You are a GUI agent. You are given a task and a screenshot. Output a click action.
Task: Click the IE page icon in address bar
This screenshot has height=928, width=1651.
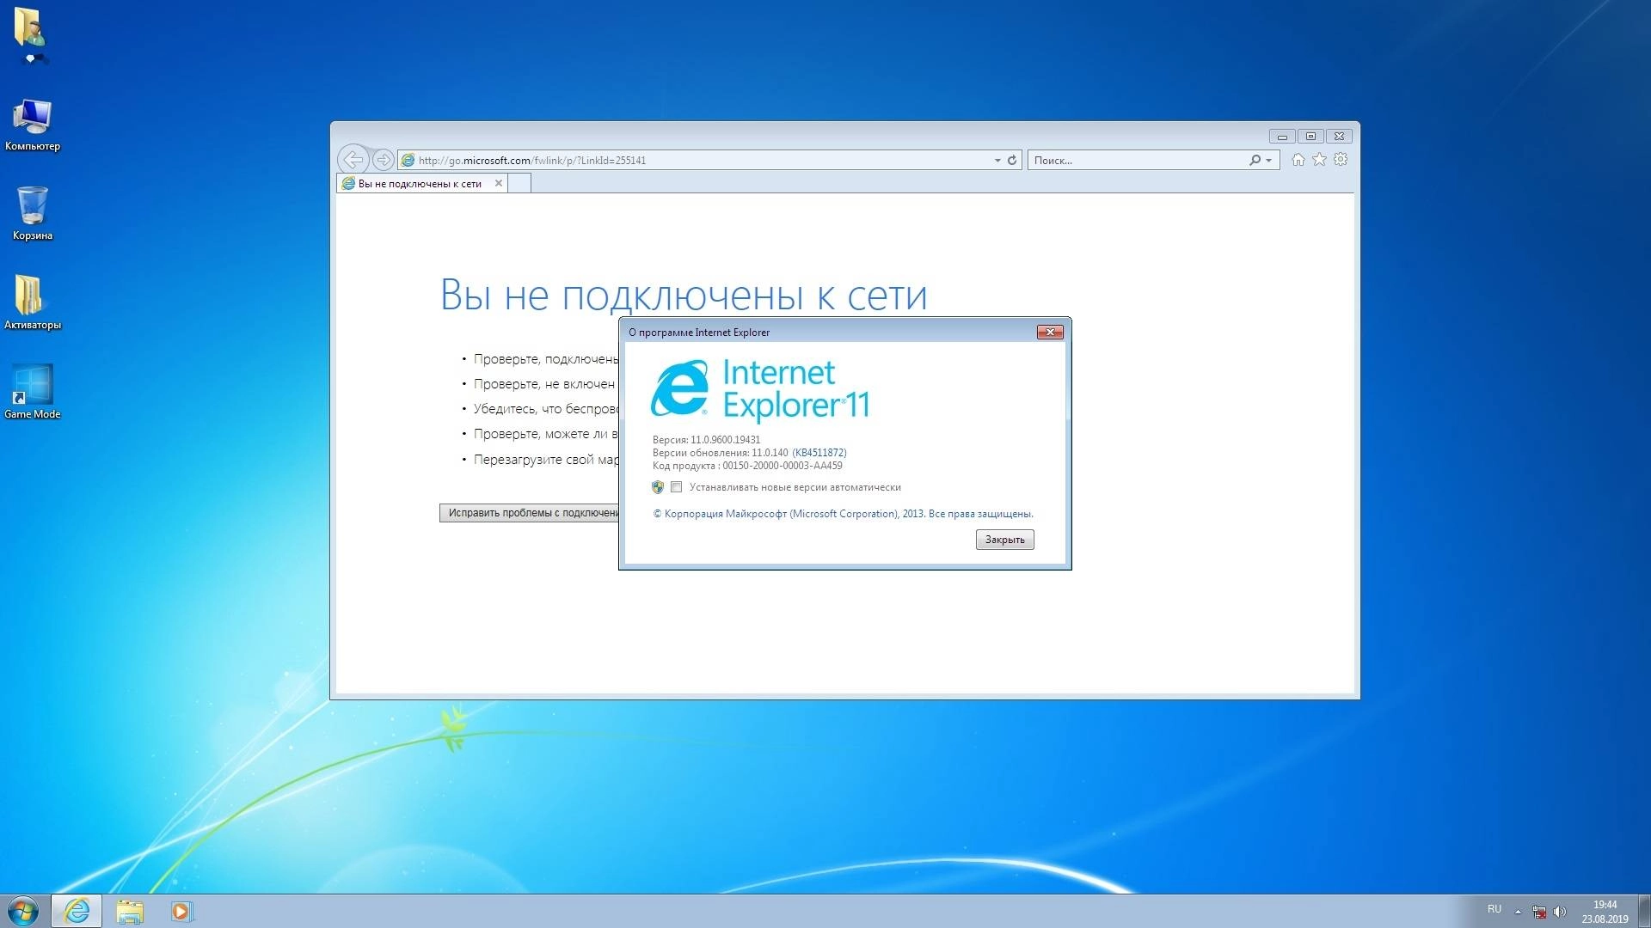pos(408,160)
